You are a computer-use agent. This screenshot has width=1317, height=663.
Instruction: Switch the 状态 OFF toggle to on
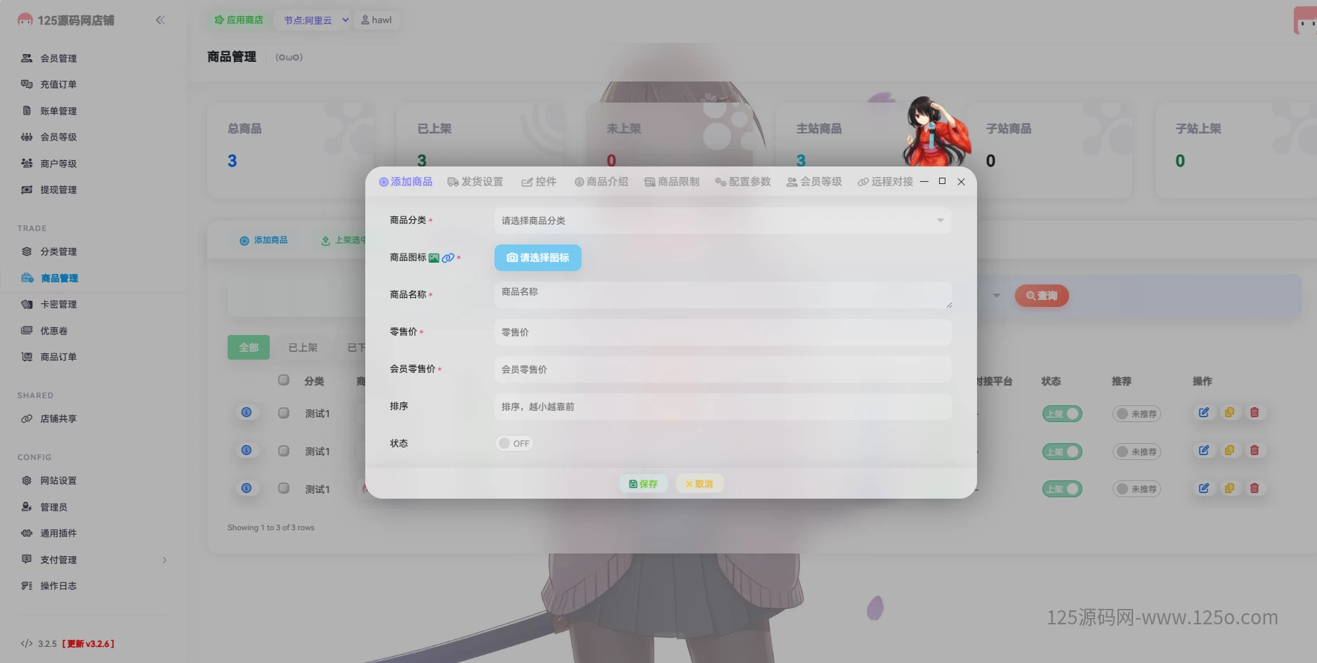[513, 443]
